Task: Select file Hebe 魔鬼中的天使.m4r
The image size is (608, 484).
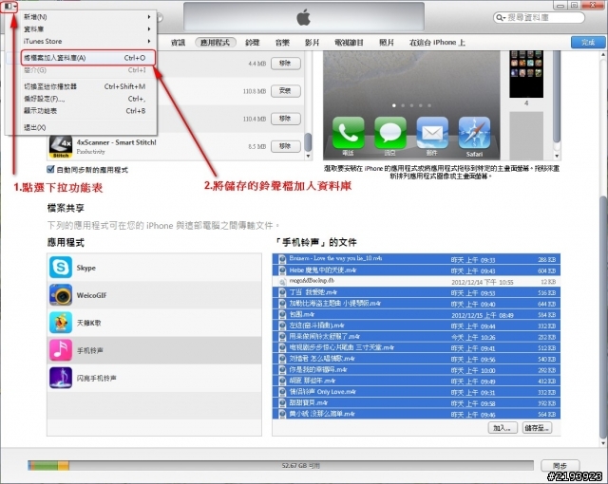Action: [x=416, y=270]
